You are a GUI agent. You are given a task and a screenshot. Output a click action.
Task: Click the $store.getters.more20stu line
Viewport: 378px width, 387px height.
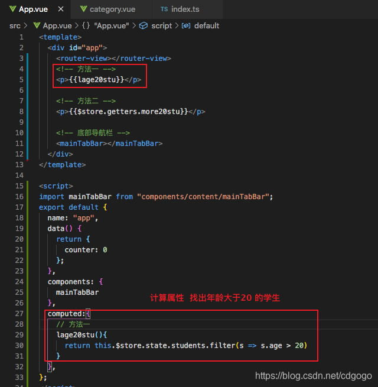click(131, 112)
